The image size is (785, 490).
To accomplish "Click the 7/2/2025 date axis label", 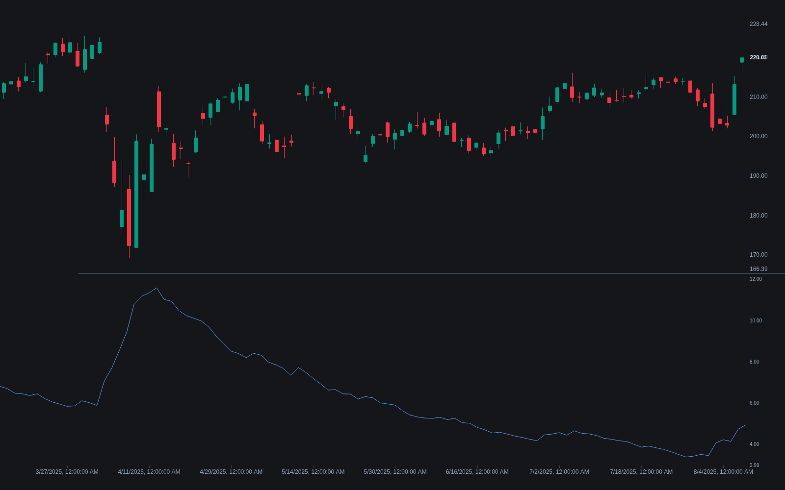I will click(x=559, y=472).
